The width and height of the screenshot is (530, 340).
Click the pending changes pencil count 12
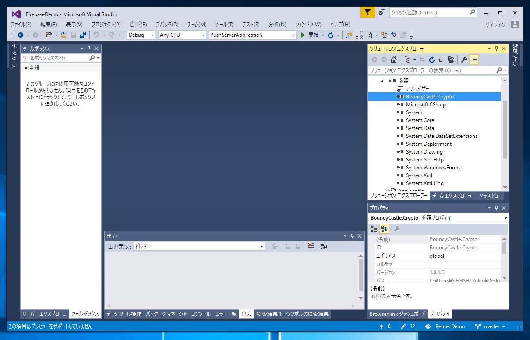click(x=408, y=326)
